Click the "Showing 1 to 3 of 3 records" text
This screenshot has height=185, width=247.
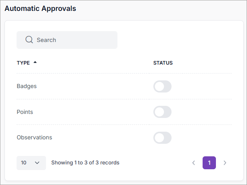[x=85, y=163]
